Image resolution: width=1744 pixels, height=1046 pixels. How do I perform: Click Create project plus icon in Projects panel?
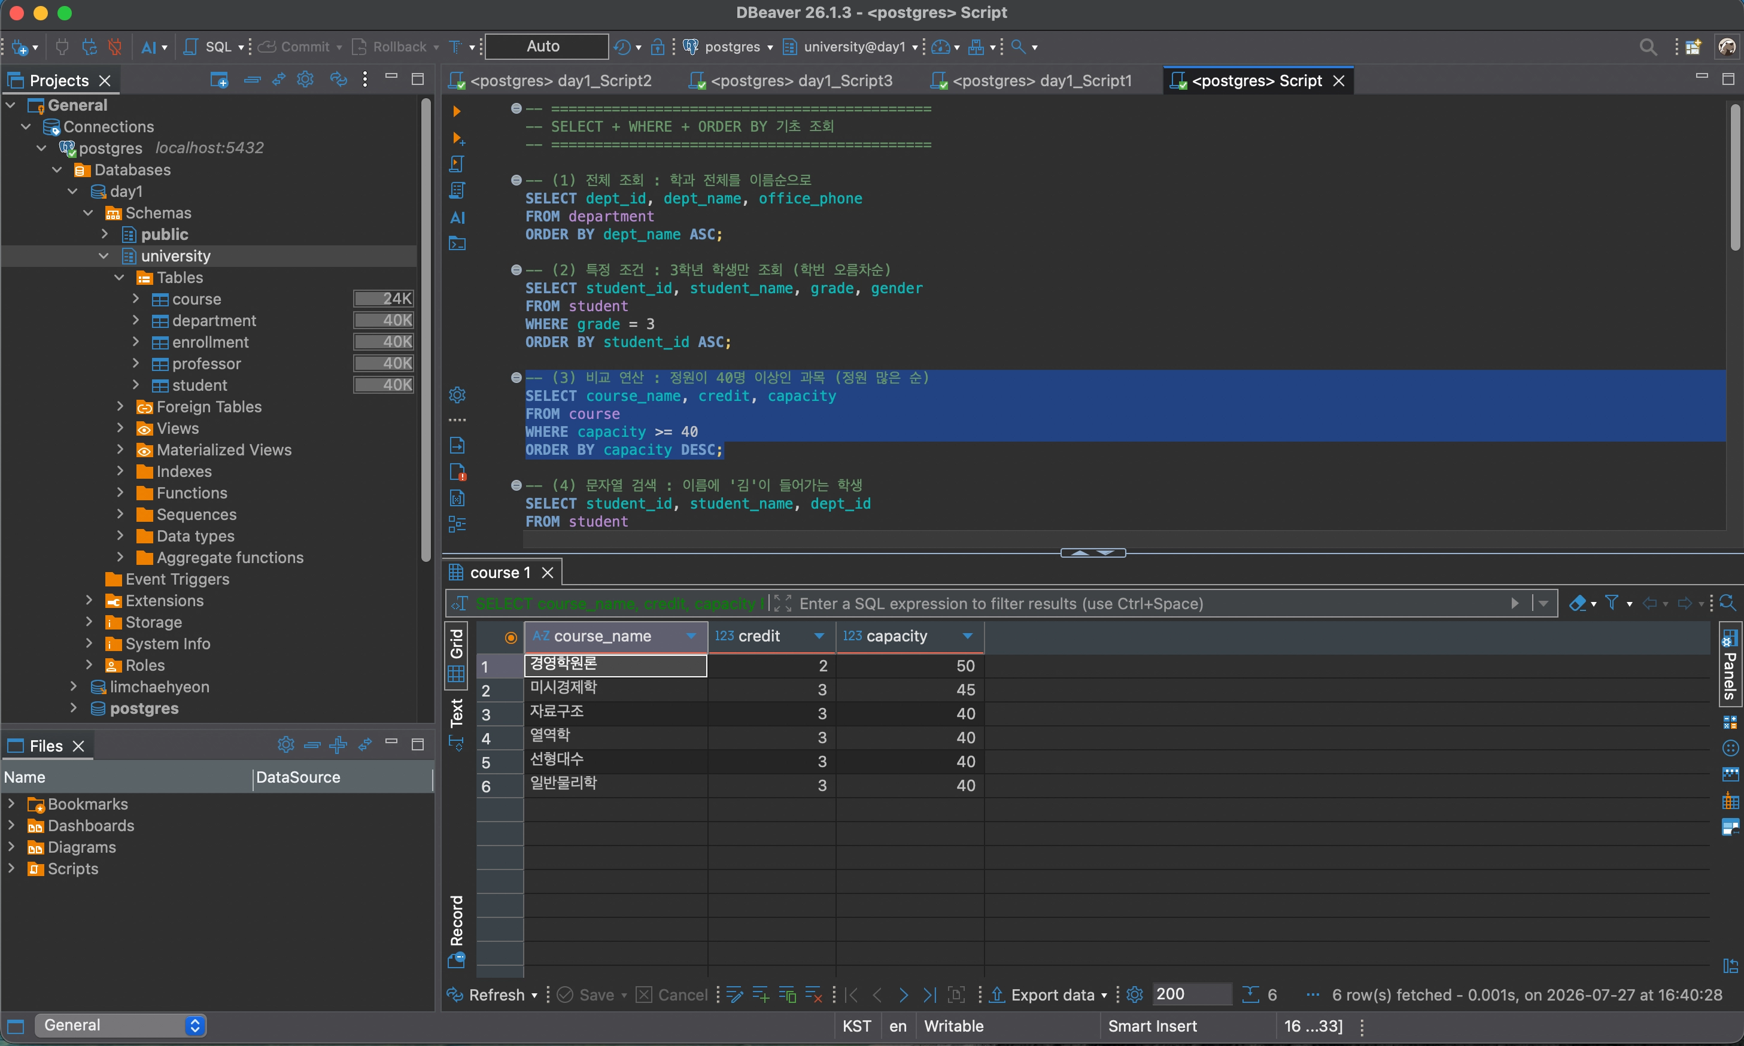pos(219,80)
